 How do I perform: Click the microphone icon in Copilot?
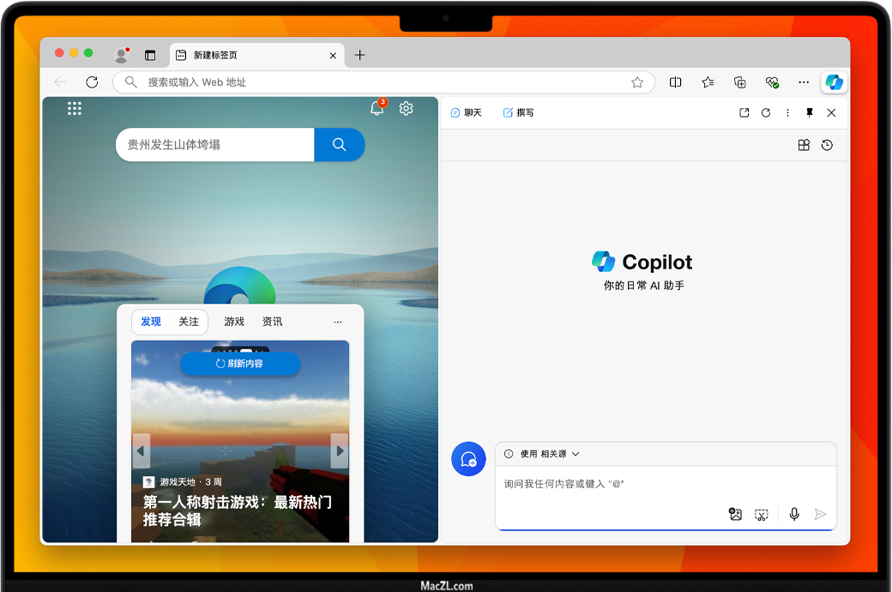coord(794,514)
